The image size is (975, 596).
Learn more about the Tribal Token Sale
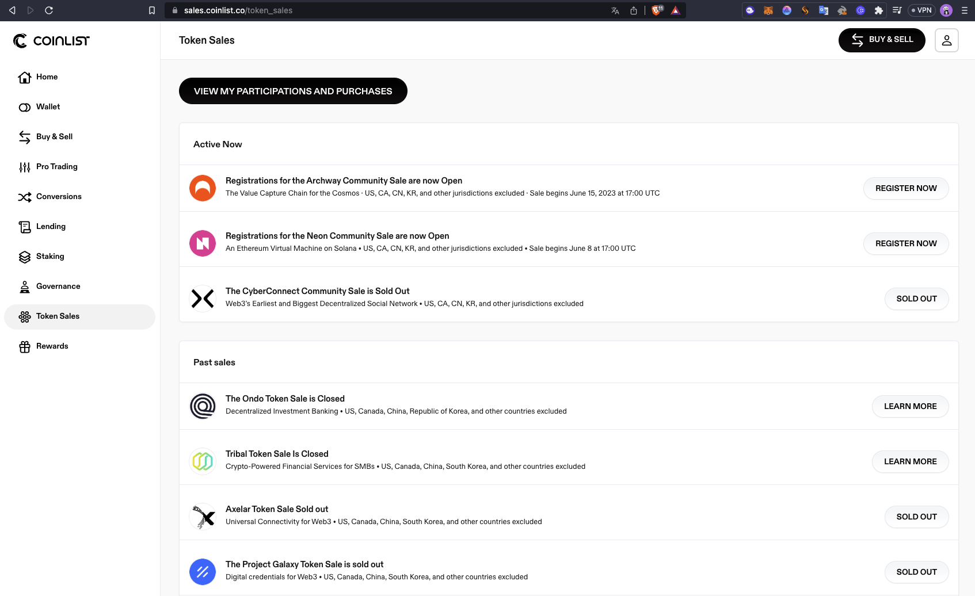point(910,461)
